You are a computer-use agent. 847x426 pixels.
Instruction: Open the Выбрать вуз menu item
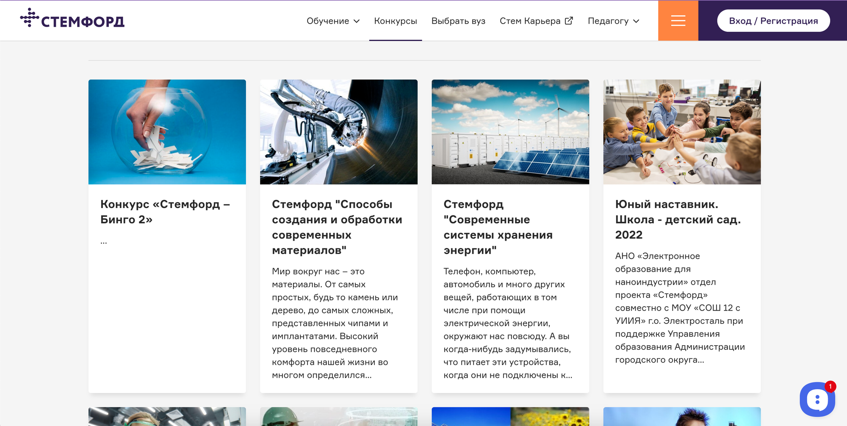(458, 21)
